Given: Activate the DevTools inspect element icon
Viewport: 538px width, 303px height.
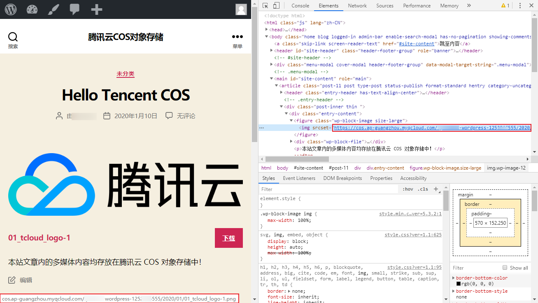Looking at the screenshot, I should [x=266, y=5].
